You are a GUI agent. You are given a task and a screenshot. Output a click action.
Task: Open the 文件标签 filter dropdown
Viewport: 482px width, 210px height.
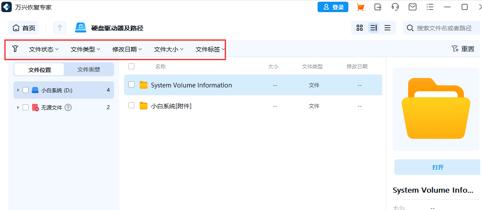click(210, 49)
